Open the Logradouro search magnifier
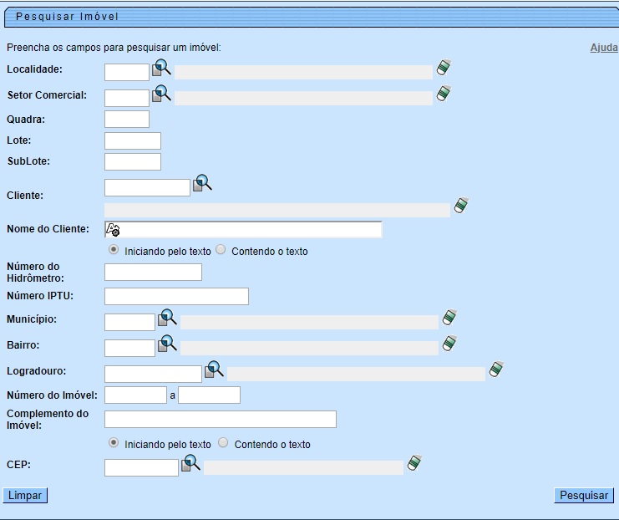Viewport: 619px width, 520px height. pos(215,370)
